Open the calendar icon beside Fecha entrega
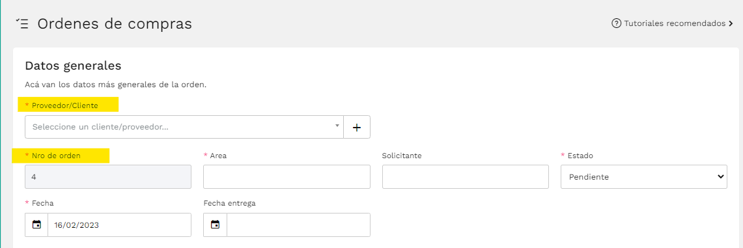 [215, 225]
